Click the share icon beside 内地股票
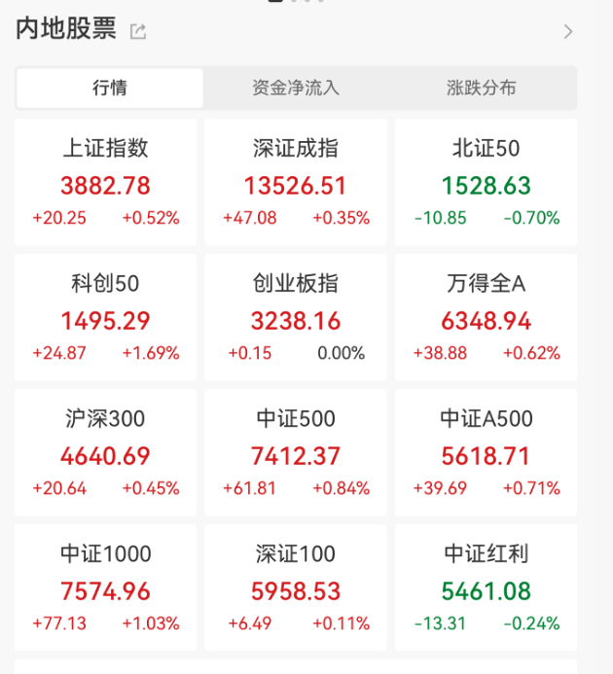Screen dimensions: 613x674 click(138, 31)
